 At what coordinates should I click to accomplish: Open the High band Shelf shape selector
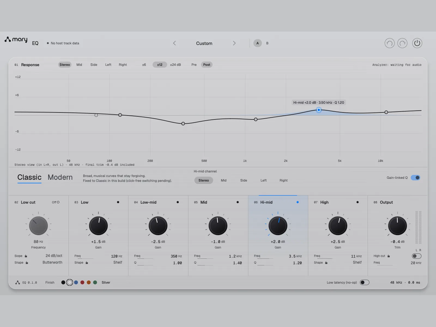pos(357,262)
